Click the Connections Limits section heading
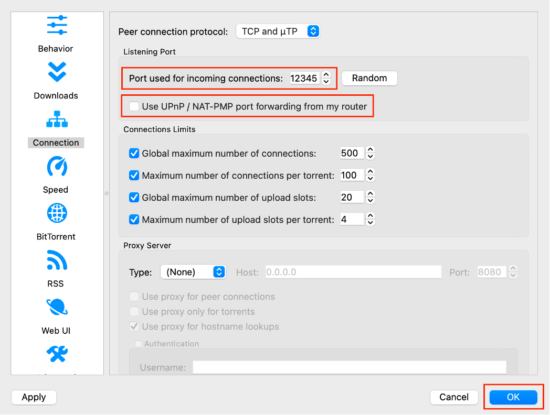 (159, 129)
